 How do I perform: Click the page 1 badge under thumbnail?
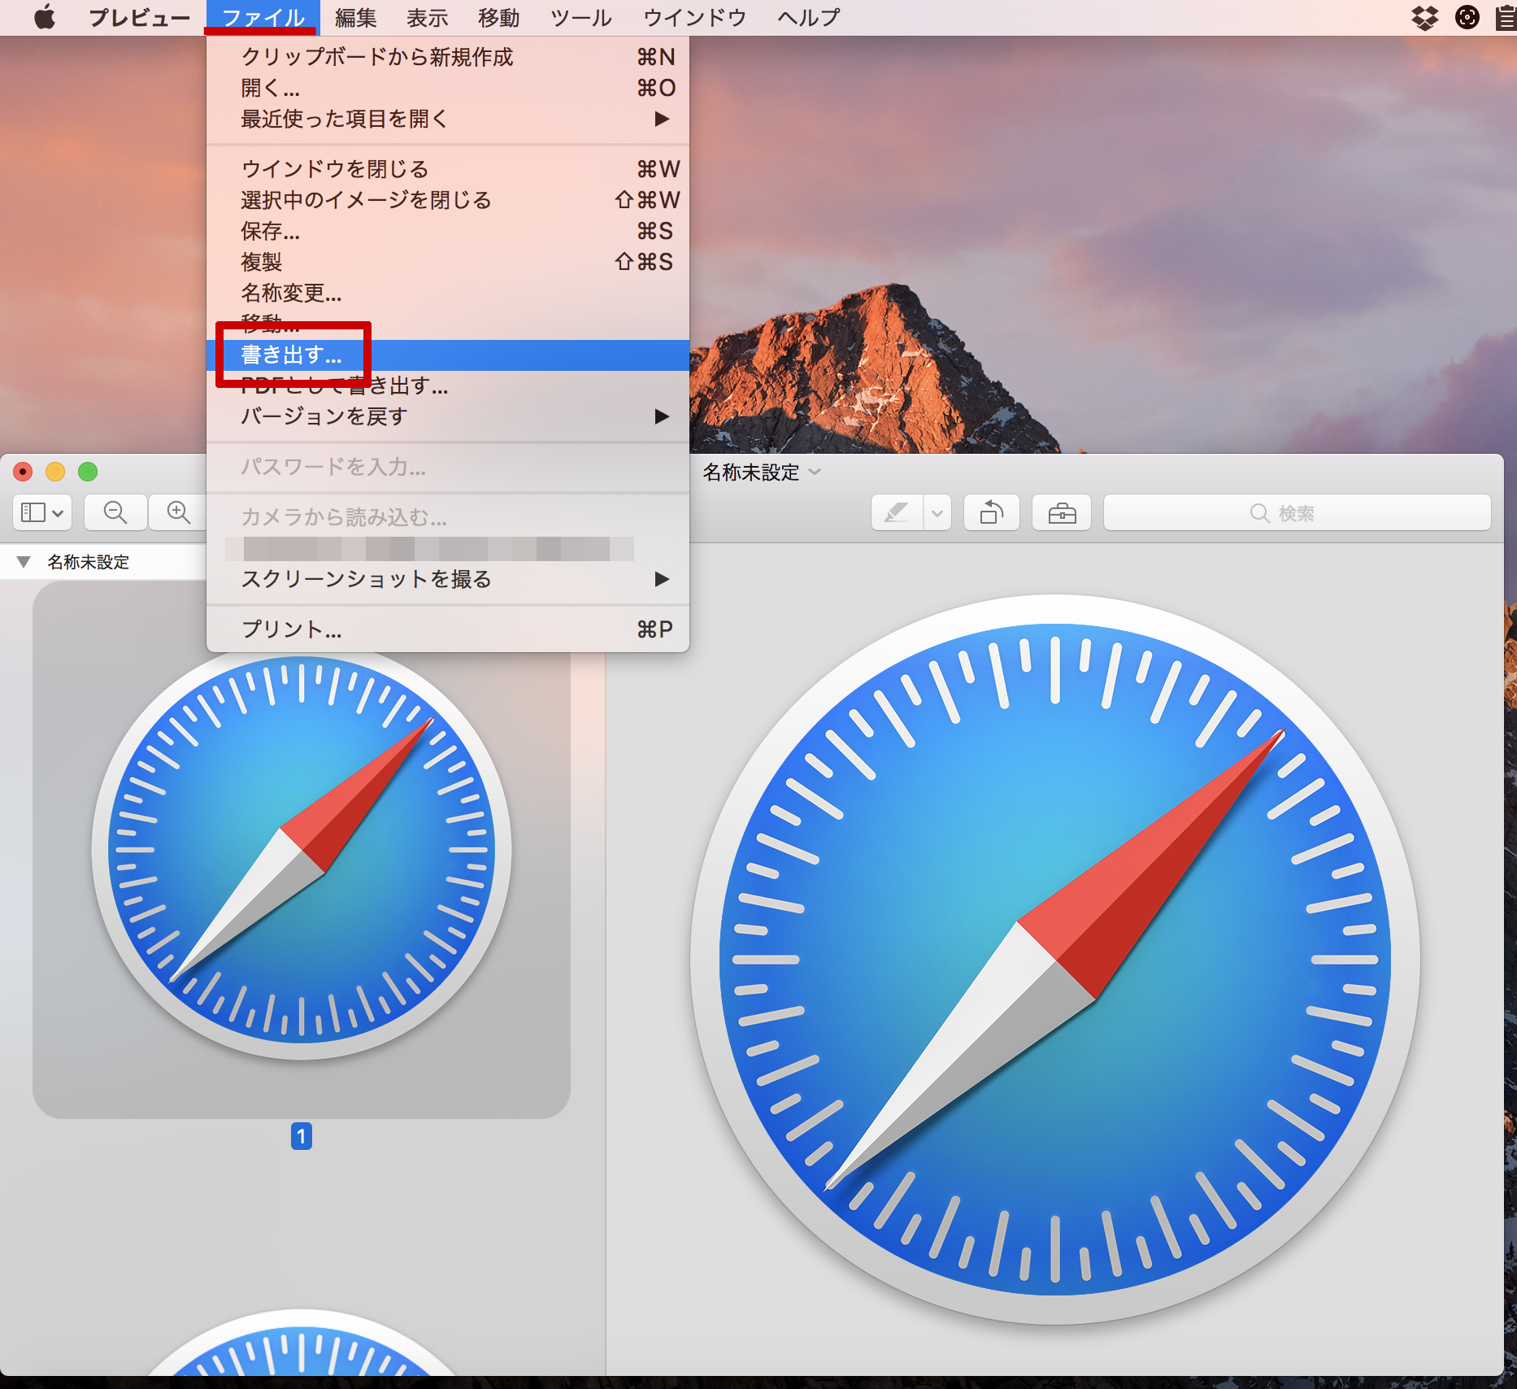301,1136
